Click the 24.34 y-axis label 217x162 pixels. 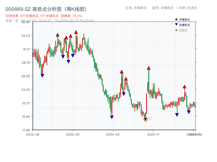(25, 90)
